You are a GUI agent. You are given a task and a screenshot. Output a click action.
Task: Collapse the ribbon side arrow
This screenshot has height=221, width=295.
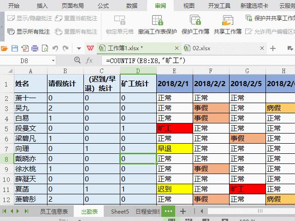pos(2,27)
